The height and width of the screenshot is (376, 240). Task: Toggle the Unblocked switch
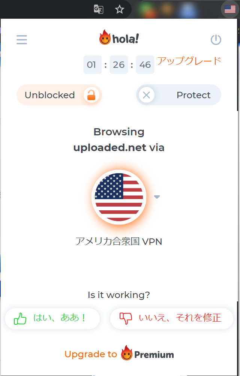(x=59, y=95)
